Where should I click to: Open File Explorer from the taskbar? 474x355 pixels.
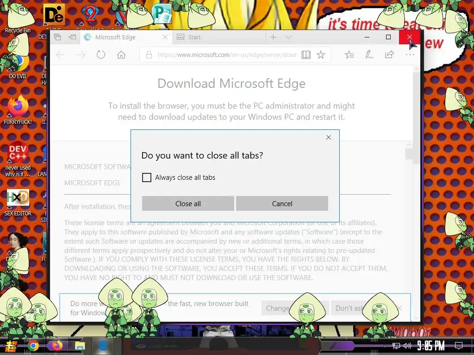pyautogui.click(x=80, y=346)
